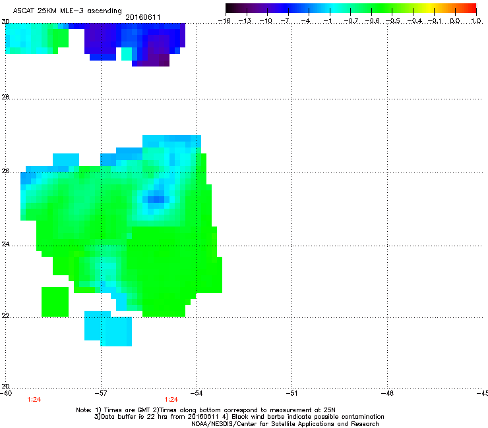This screenshot has width=488, height=428.
Task: Click the -0.6 colorbar tick label
Action: pyautogui.click(x=372, y=21)
